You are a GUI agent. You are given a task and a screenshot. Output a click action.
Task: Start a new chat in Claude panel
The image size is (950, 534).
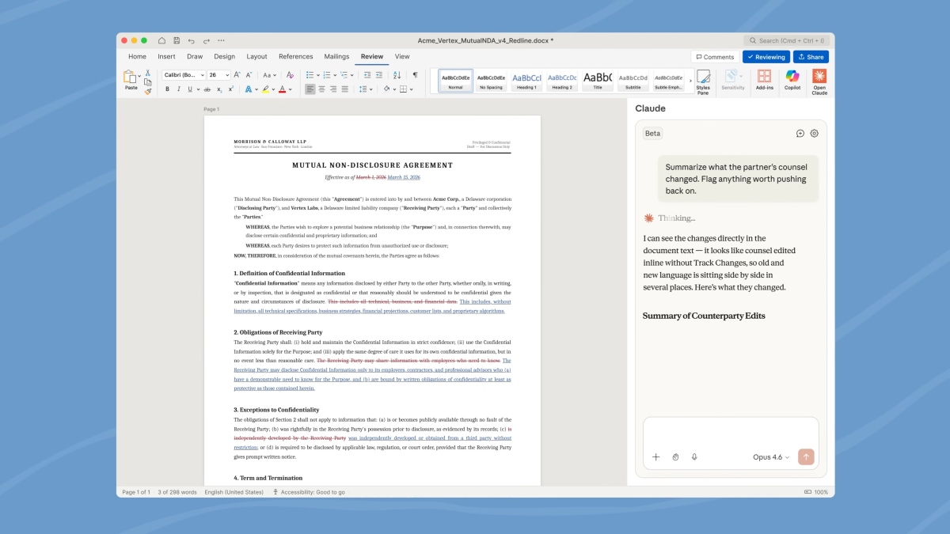coord(800,134)
